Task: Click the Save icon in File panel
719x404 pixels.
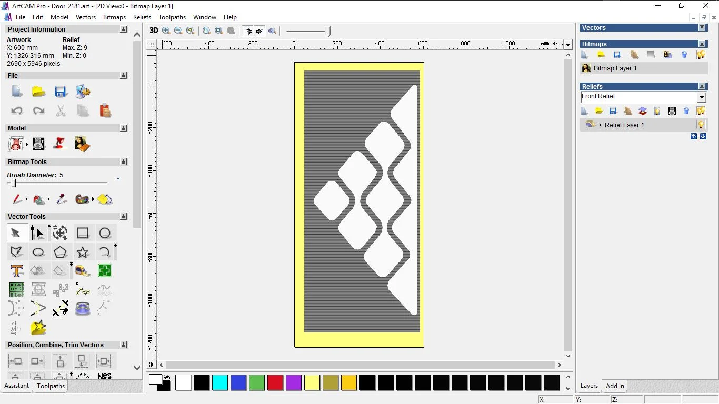Action: (61, 92)
